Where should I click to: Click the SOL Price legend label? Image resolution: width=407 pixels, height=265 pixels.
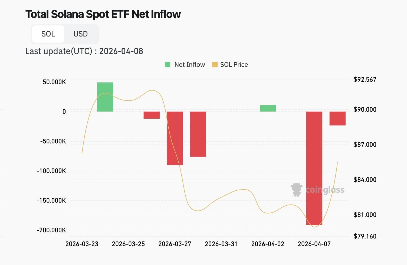pyautogui.click(x=234, y=65)
